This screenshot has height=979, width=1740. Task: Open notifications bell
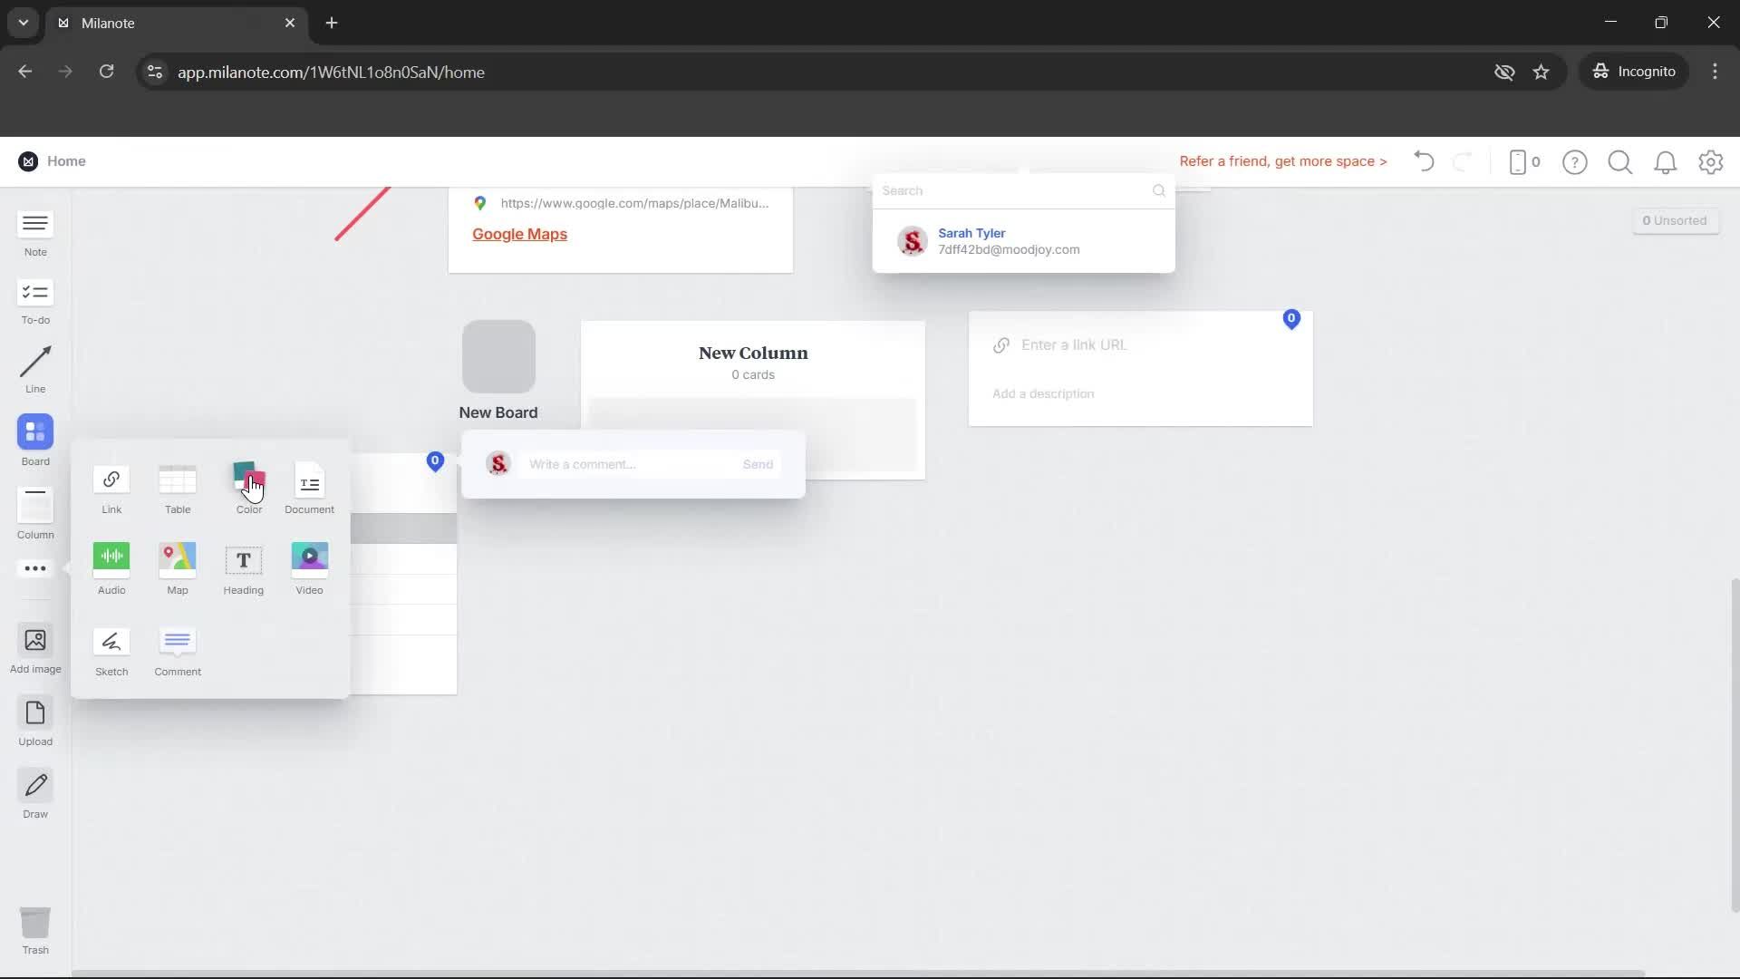pyautogui.click(x=1665, y=161)
